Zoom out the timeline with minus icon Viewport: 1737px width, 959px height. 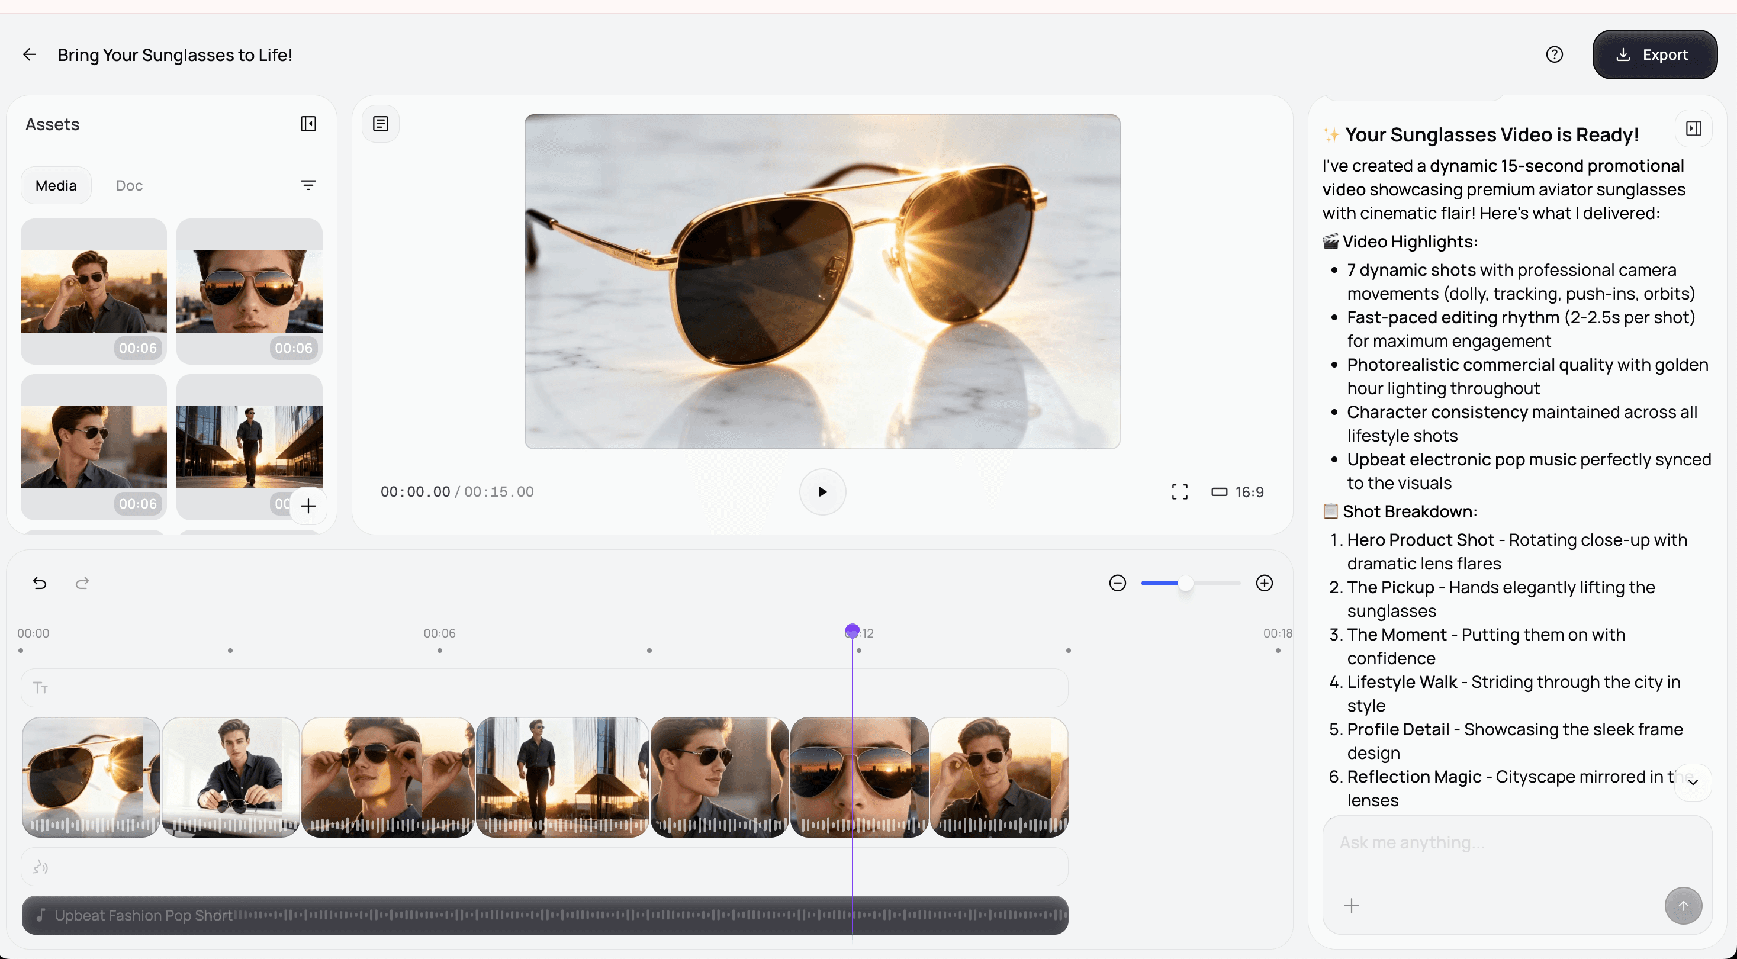tap(1117, 583)
